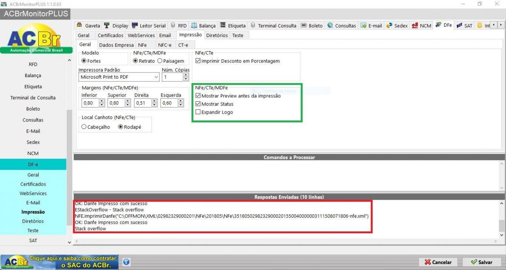Select Consultas in the sidebar
Image resolution: width=506 pixels, height=270 pixels.
(33, 120)
